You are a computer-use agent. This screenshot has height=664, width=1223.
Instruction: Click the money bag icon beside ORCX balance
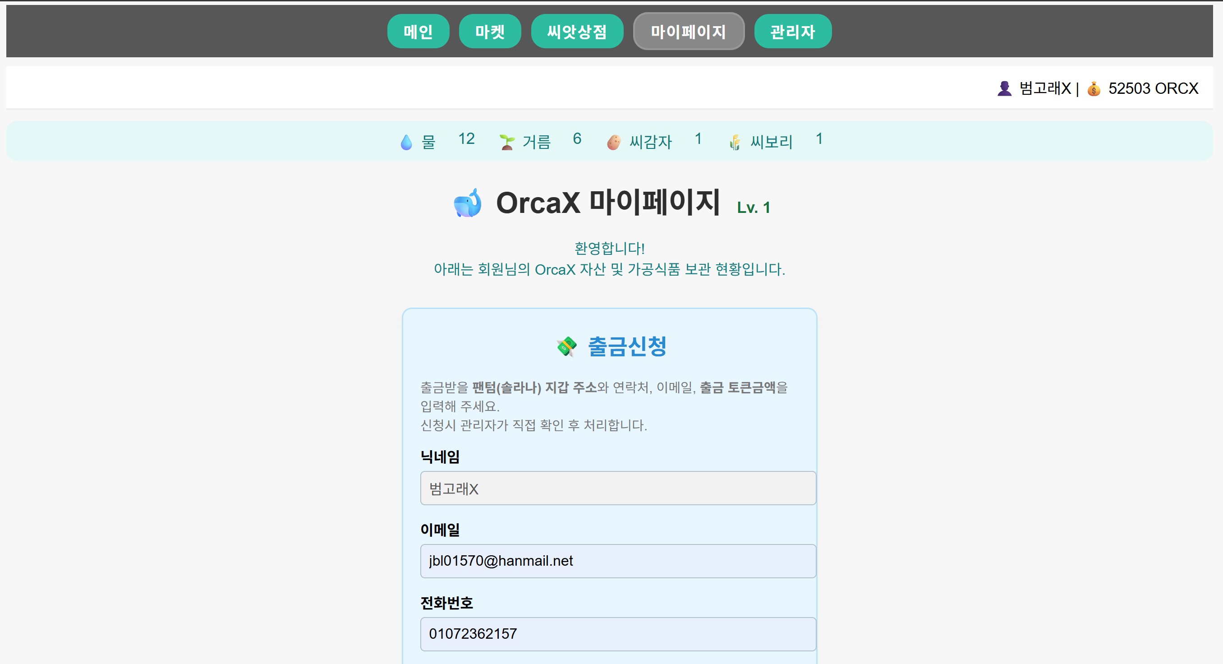(x=1094, y=88)
